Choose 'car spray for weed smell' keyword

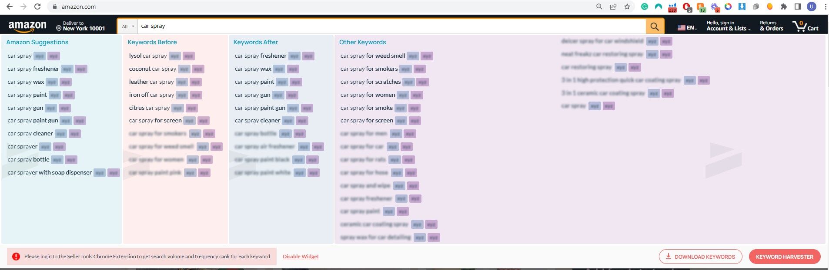click(373, 56)
